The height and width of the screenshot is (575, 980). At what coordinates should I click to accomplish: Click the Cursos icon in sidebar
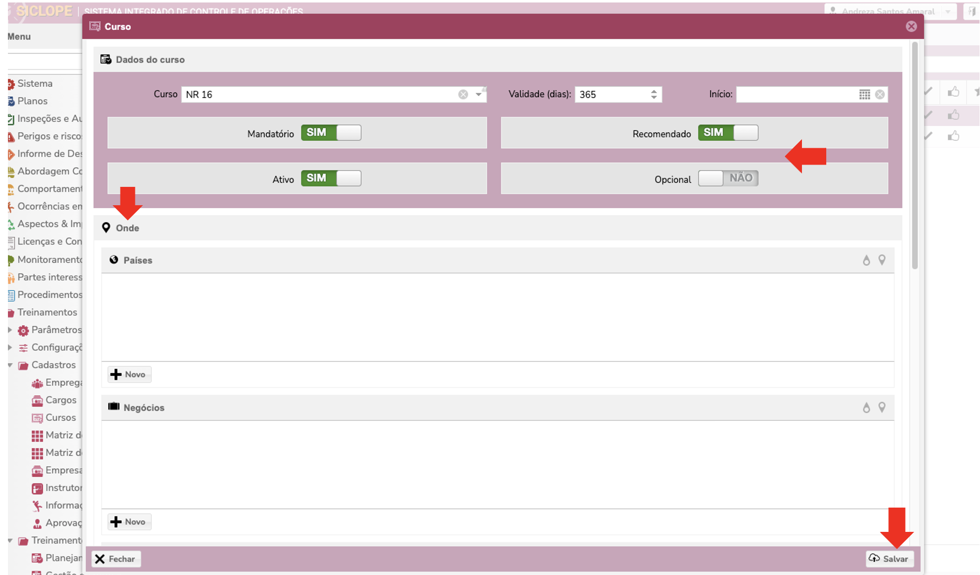pyautogui.click(x=37, y=418)
